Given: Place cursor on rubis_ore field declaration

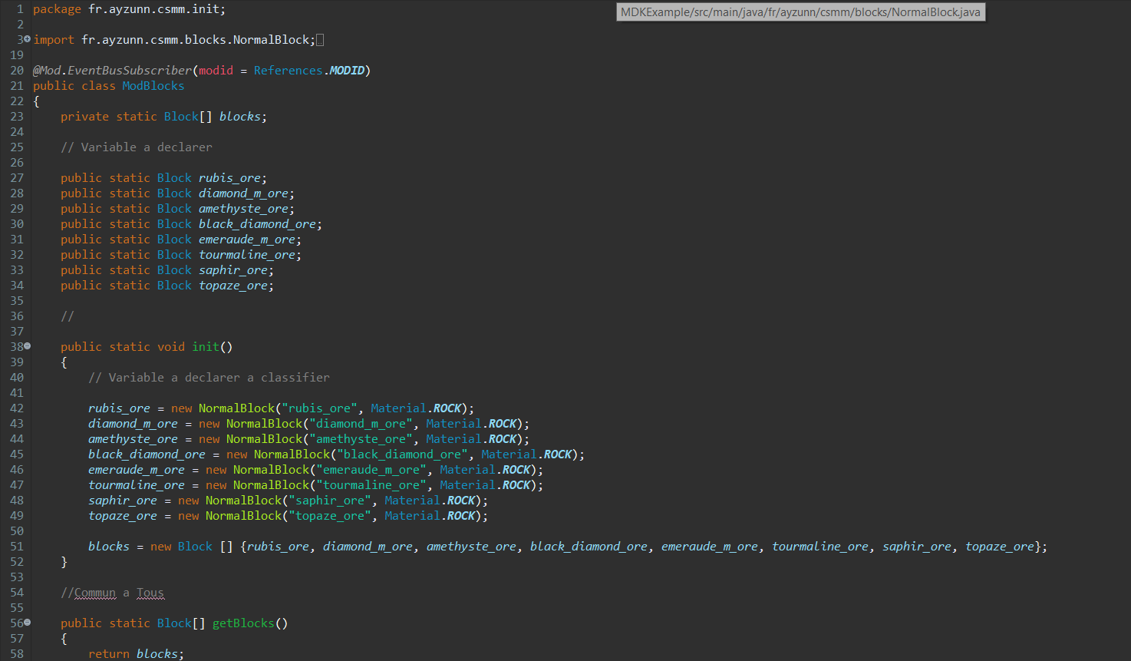Looking at the screenshot, I should point(229,178).
